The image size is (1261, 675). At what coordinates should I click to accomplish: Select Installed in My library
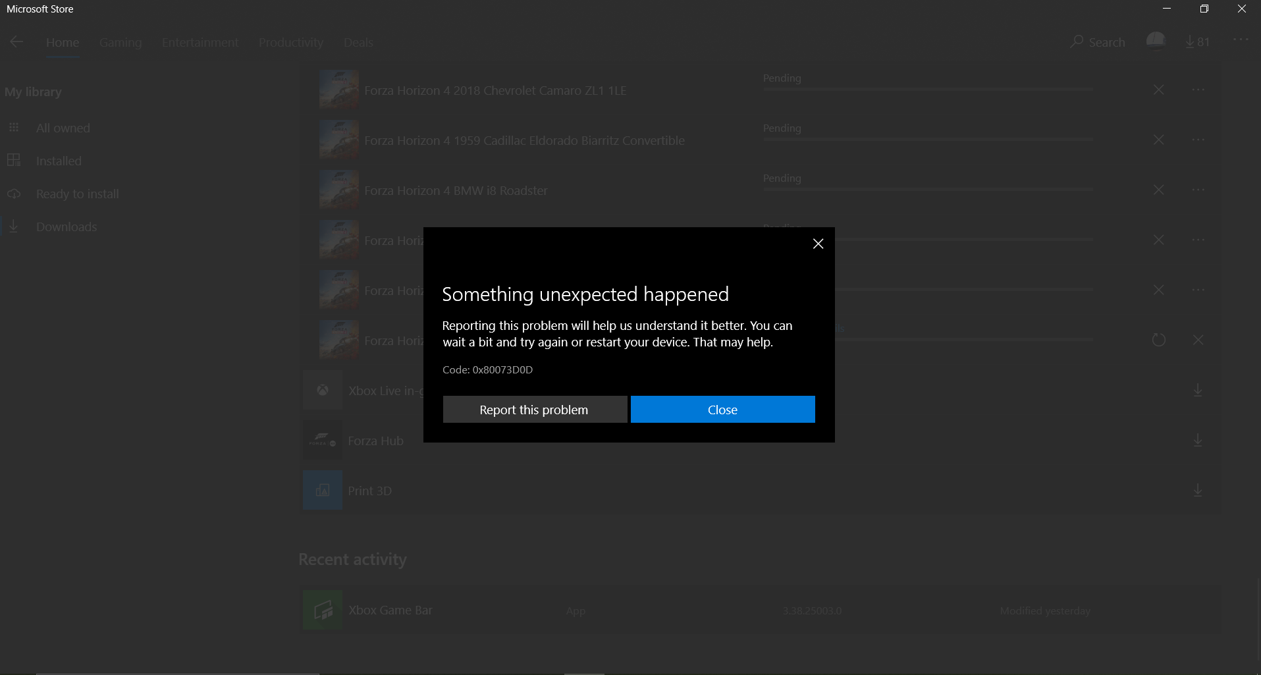pyautogui.click(x=59, y=161)
